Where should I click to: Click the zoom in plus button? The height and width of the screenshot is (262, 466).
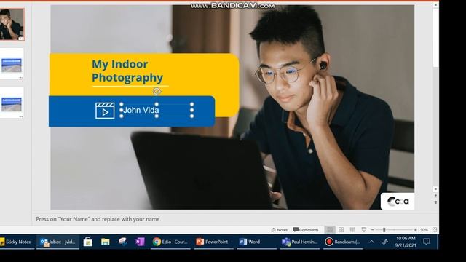tap(416, 230)
